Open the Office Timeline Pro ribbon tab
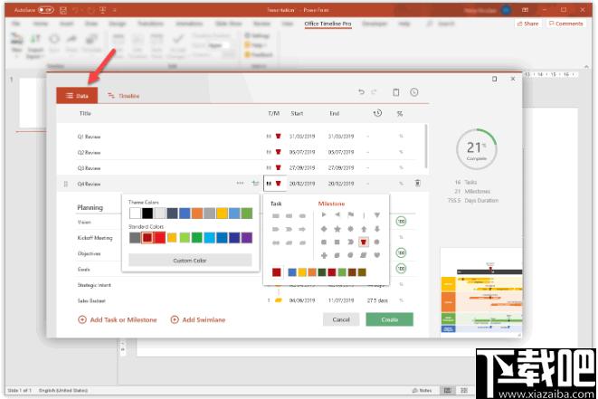The height and width of the screenshot is (399, 598). [x=327, y=24]
